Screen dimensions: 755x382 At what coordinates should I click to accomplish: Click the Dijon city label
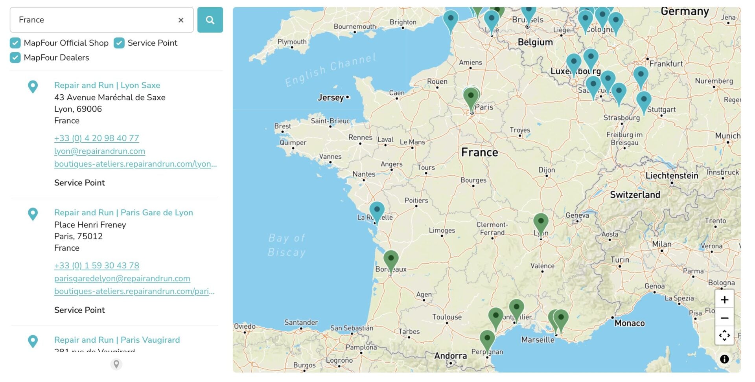click(x=547, y=170)
